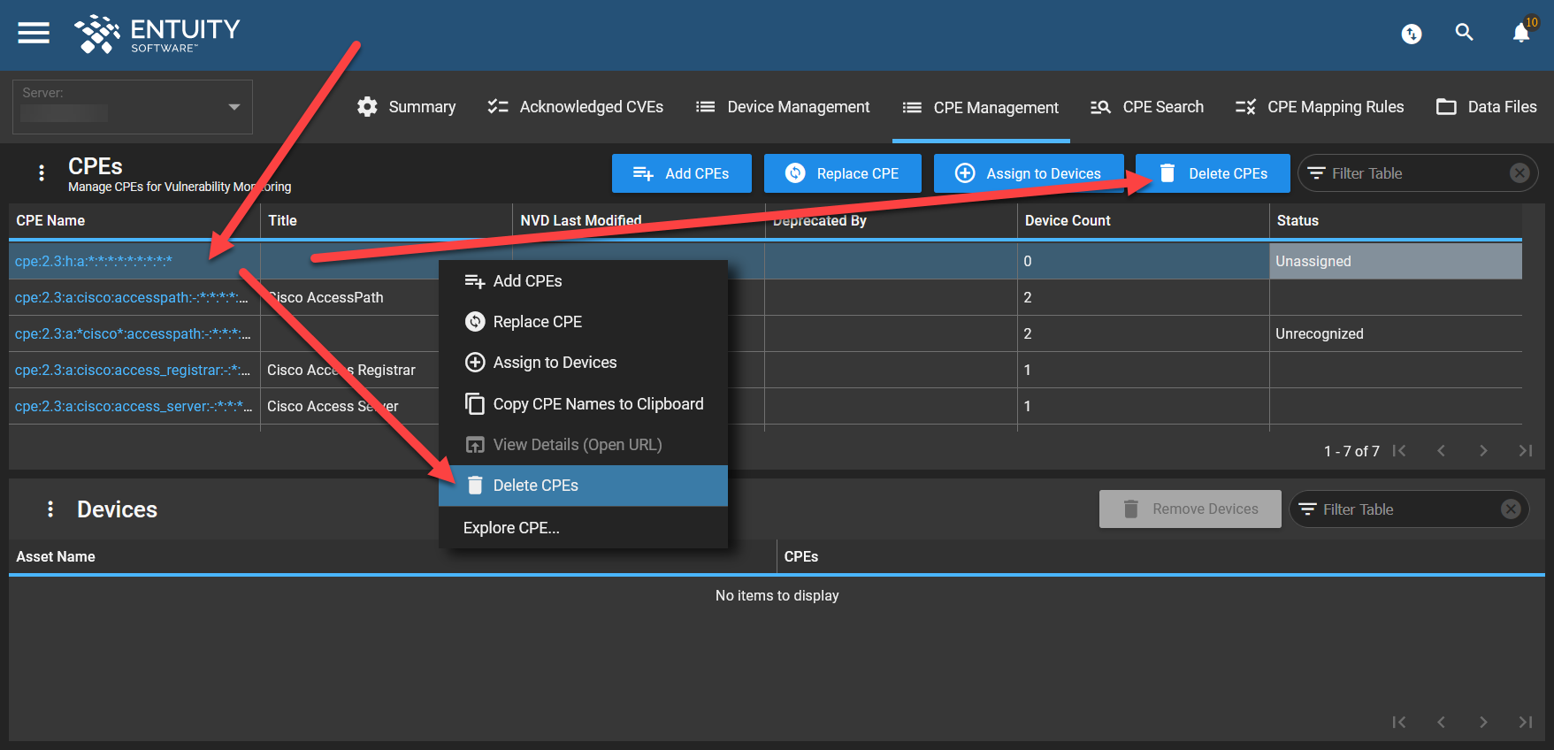Open Devices panel three-dot menu
Image resolution: width=1554 pixels, height=750 pixels.
[x=50, y=509]
